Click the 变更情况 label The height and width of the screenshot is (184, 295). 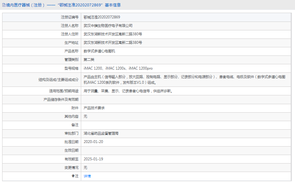tap(71, 168)
